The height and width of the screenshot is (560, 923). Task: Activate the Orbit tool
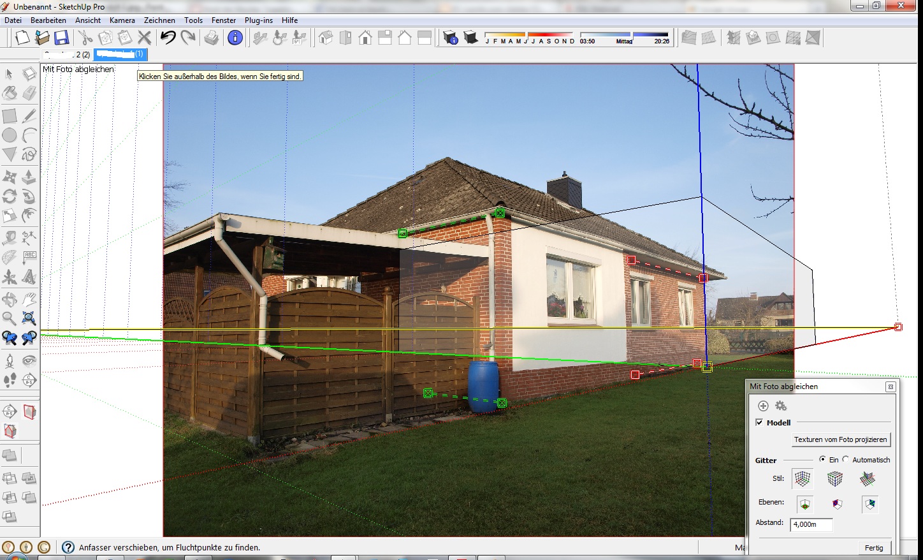click(9, 299)
